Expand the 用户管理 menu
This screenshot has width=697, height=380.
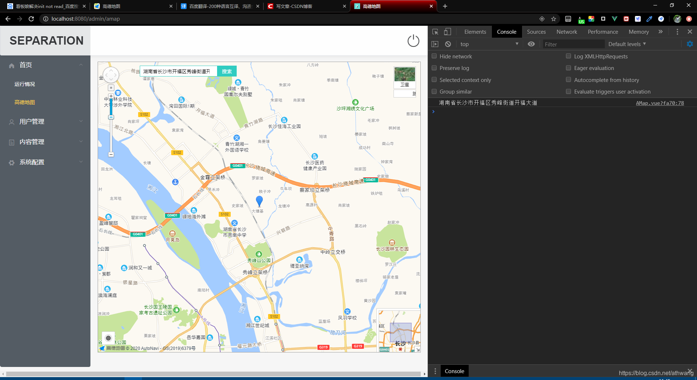pos(81,121)
